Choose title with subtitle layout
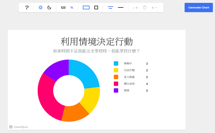This screenshot has width=215, height=133. [x=110, y=7]
